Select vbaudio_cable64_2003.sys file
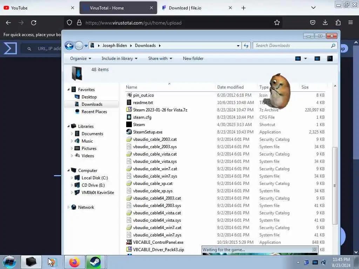The height and width of the screenshot is (269, 359). (157, 205)
